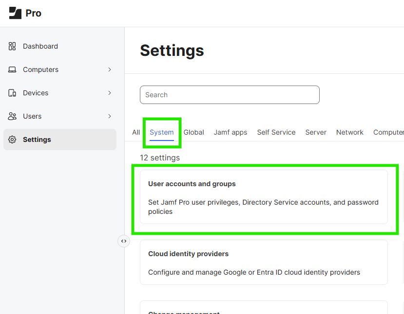The width and height of the screenshot is (404, 314).
Task: Click the settings Search field
Action: pos(230,95)
